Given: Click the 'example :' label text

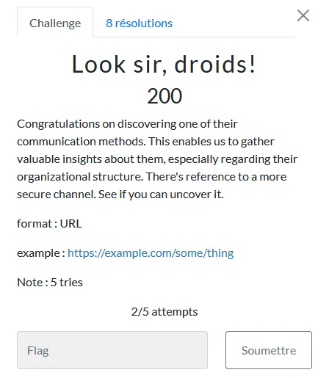Looking at the screenshot, I should (41, 253).
